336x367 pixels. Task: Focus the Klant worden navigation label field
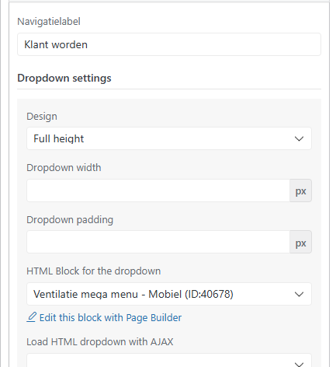169,44
